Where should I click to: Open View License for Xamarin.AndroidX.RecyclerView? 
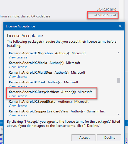[x=18, y=96]
